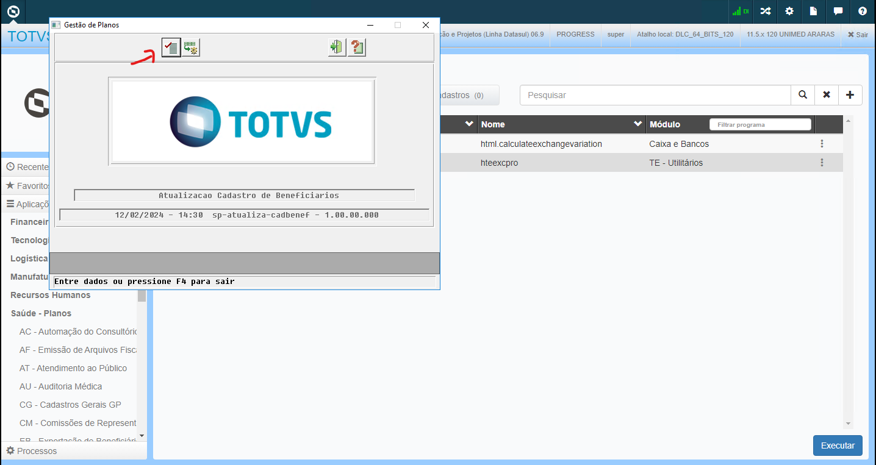The image size is (876, 465).
Task: Click the Atalho local: DLC_64_BITS_120 label
Action: click(x=685, y=34)
